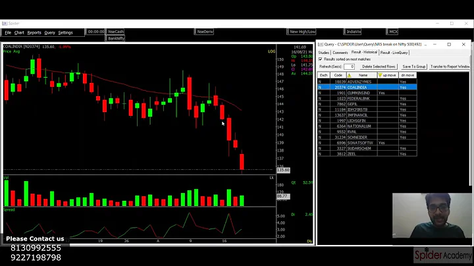Viewport: 474px width, 266px height.
Task: Click the dn move column header
Action: point(408,75)
